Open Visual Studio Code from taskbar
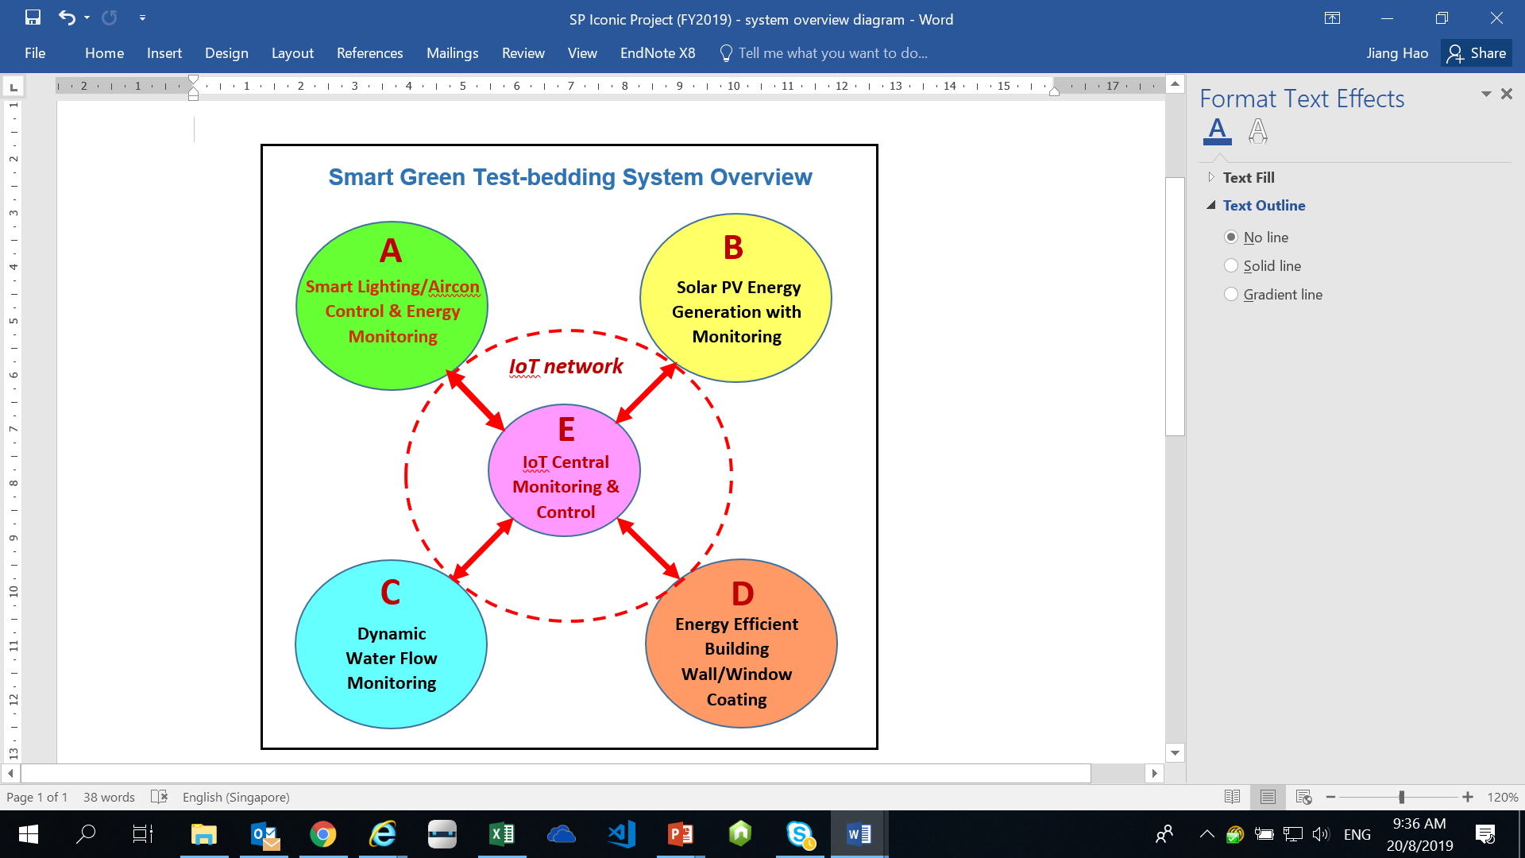The height and width of the screenshot is (858, 1525). click(621, 834)
